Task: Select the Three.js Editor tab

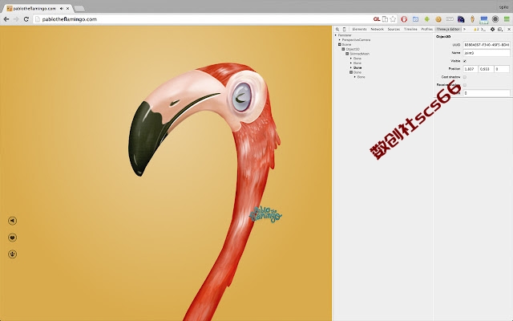Action: coord(448,29)
